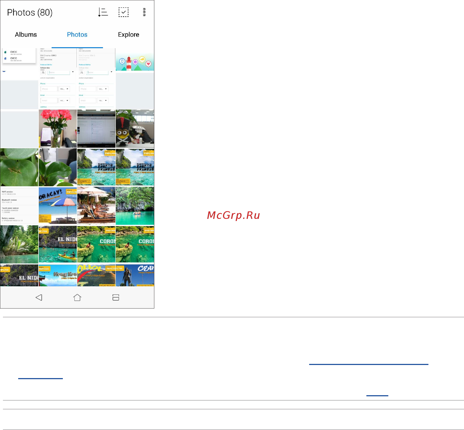
Task: Tap the recent apps navigation button
Action: click(116, 298)
